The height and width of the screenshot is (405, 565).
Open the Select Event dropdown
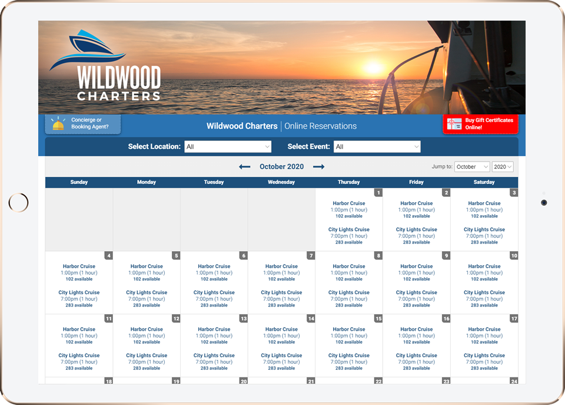coord(377,146)
